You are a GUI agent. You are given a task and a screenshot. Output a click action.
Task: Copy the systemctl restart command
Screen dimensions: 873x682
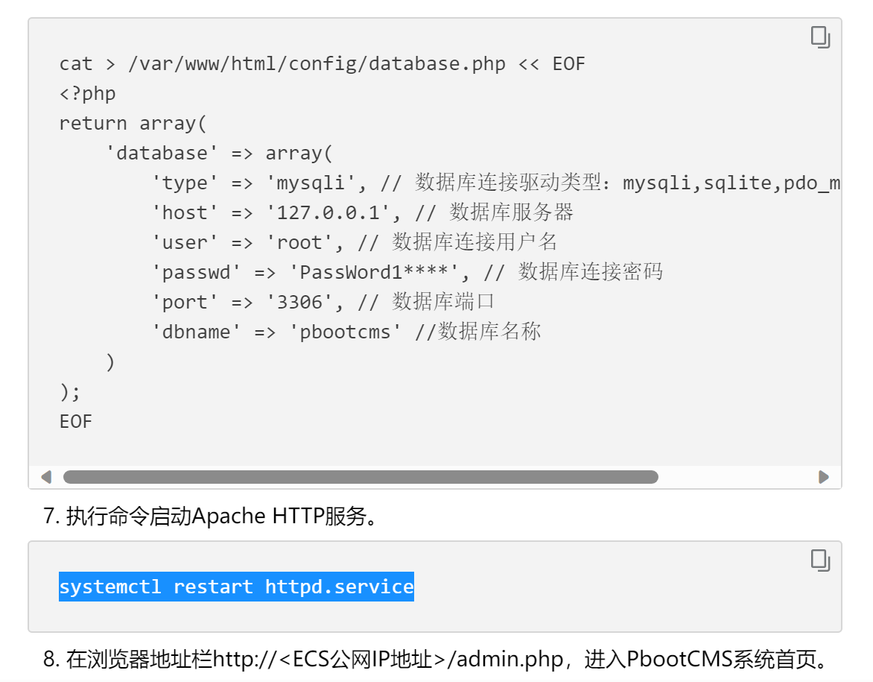pyautogui.click(x=820, y=561)
